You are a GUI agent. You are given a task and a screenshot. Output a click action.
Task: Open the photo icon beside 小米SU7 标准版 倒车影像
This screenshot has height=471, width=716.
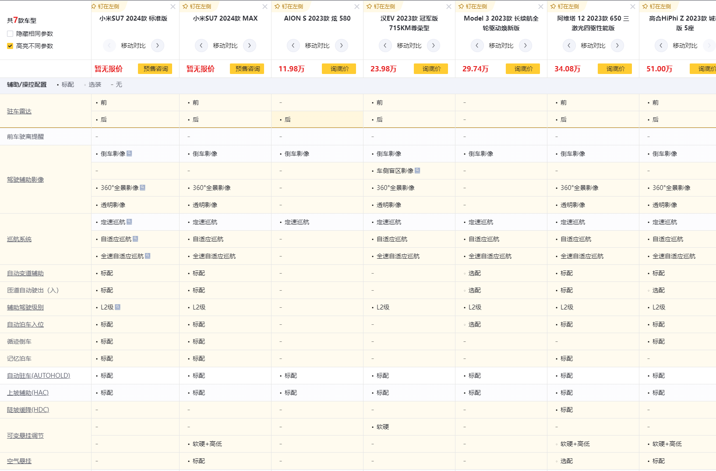click(x=129, y=154)
